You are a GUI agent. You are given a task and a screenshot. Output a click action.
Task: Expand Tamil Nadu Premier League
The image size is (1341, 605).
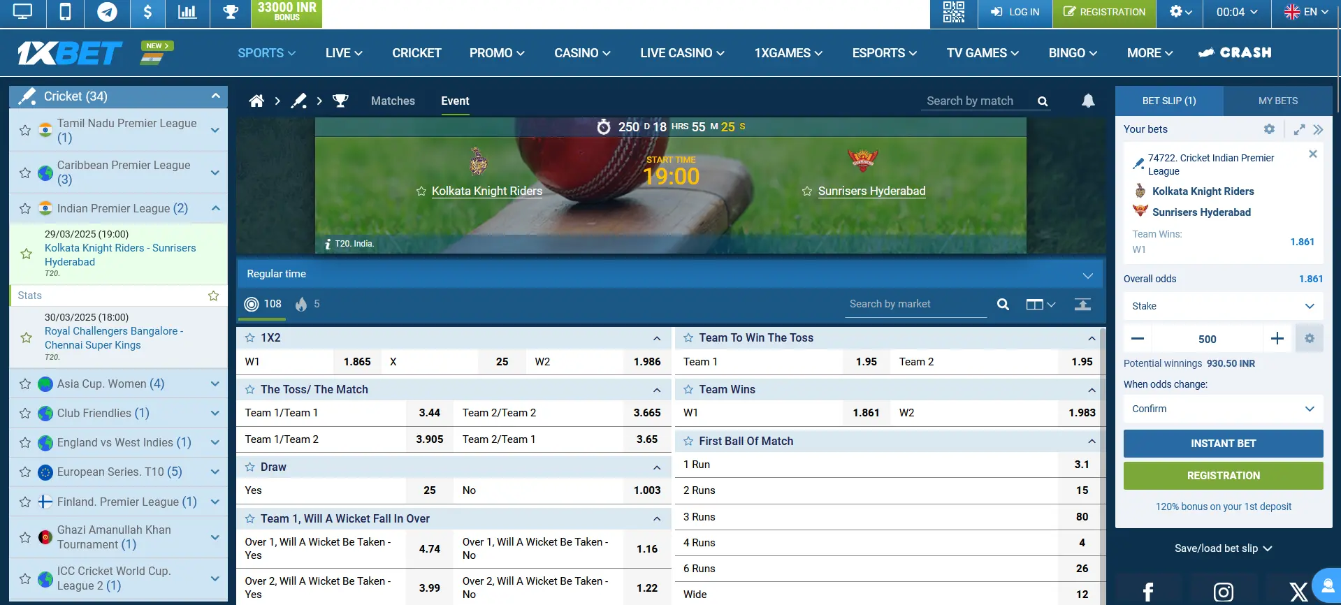click(215, 131)
